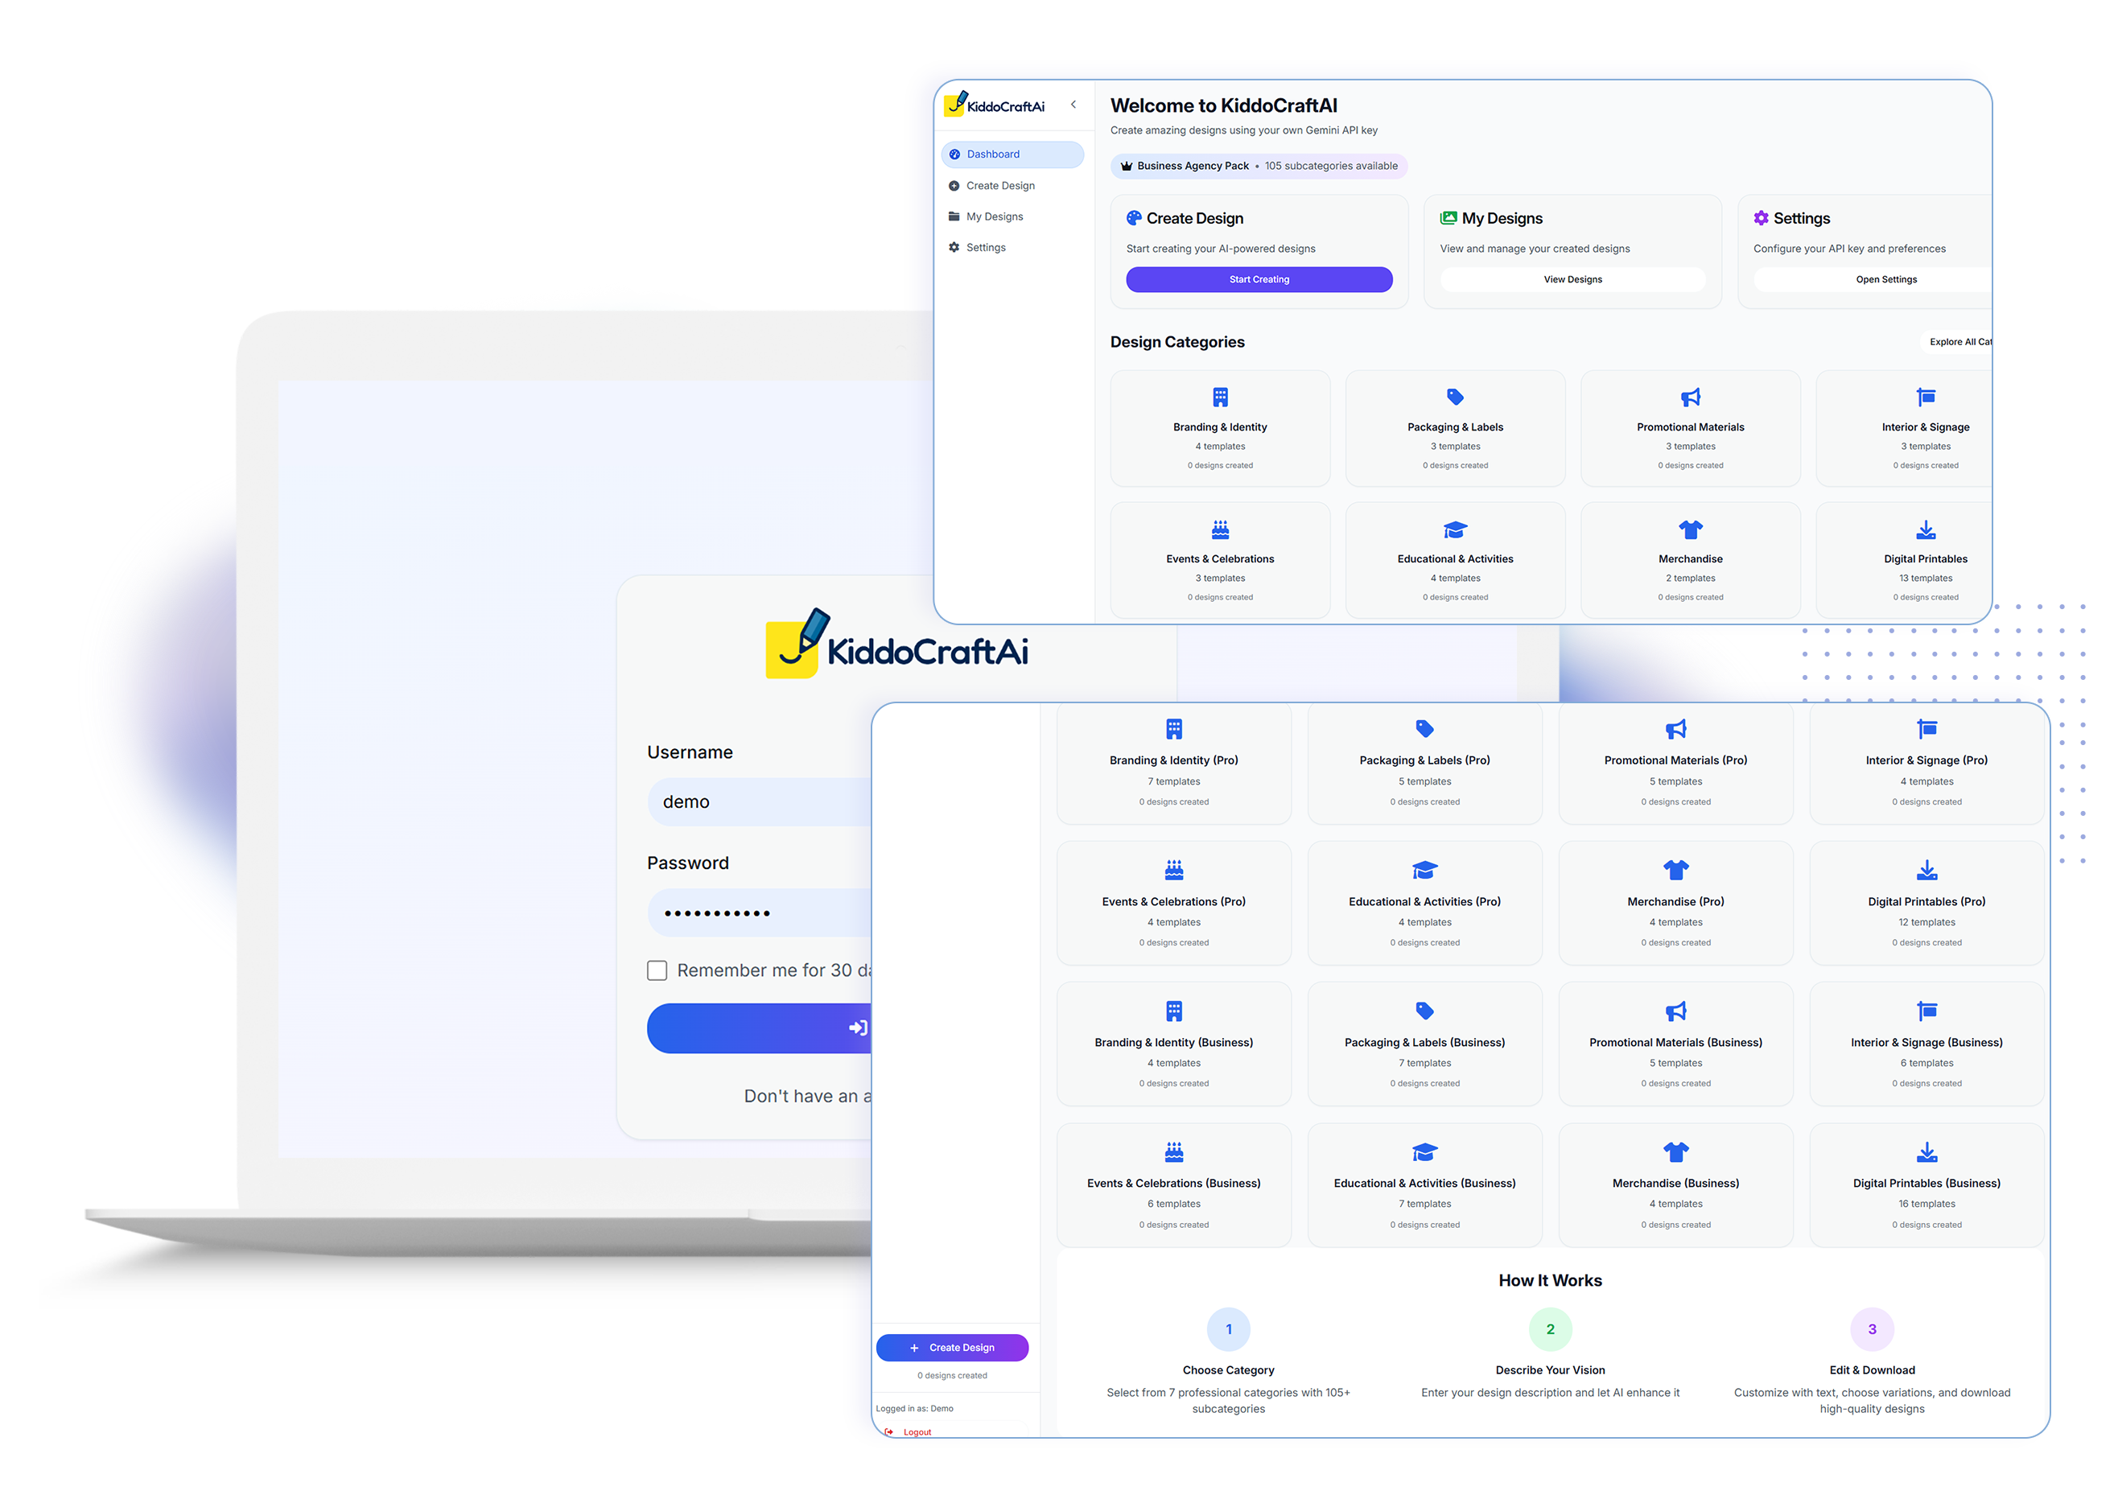Collapse the sidebar with the chevron arrow
The height and width of the screenshot is (1495, 2114).
pyautogui.click(x=1073, y=104)
